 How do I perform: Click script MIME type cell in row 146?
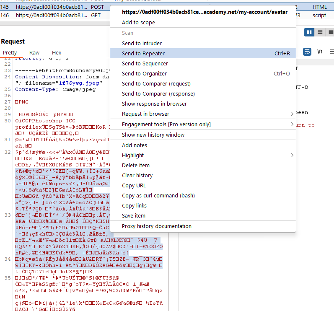(319, 16)
